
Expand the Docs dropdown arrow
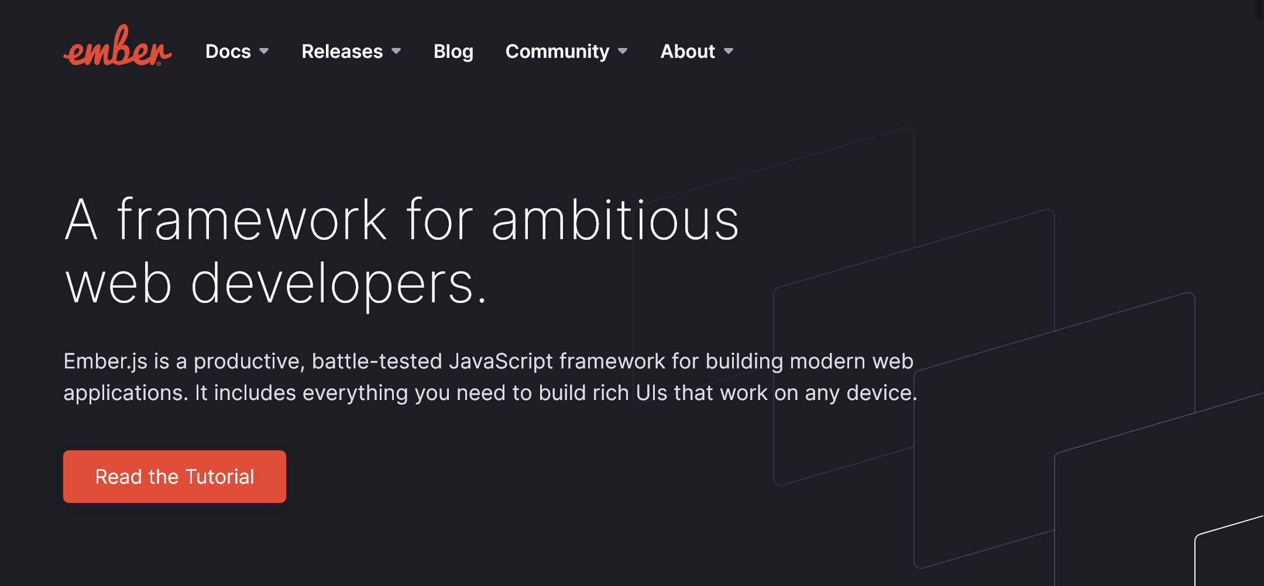264,51
